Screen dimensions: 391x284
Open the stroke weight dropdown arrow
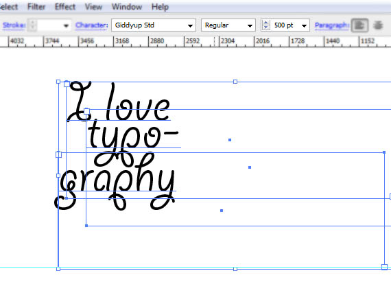coord(66,25)
